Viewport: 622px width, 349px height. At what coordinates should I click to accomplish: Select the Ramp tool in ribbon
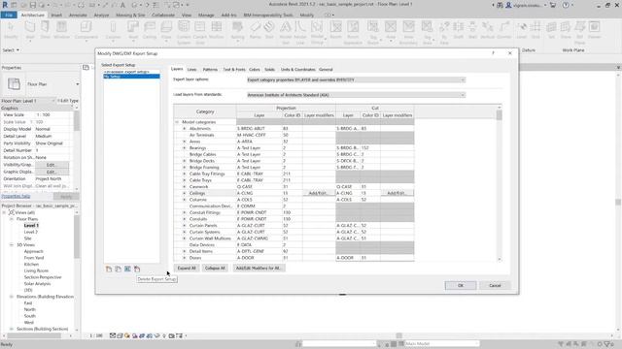coord(255,30)
